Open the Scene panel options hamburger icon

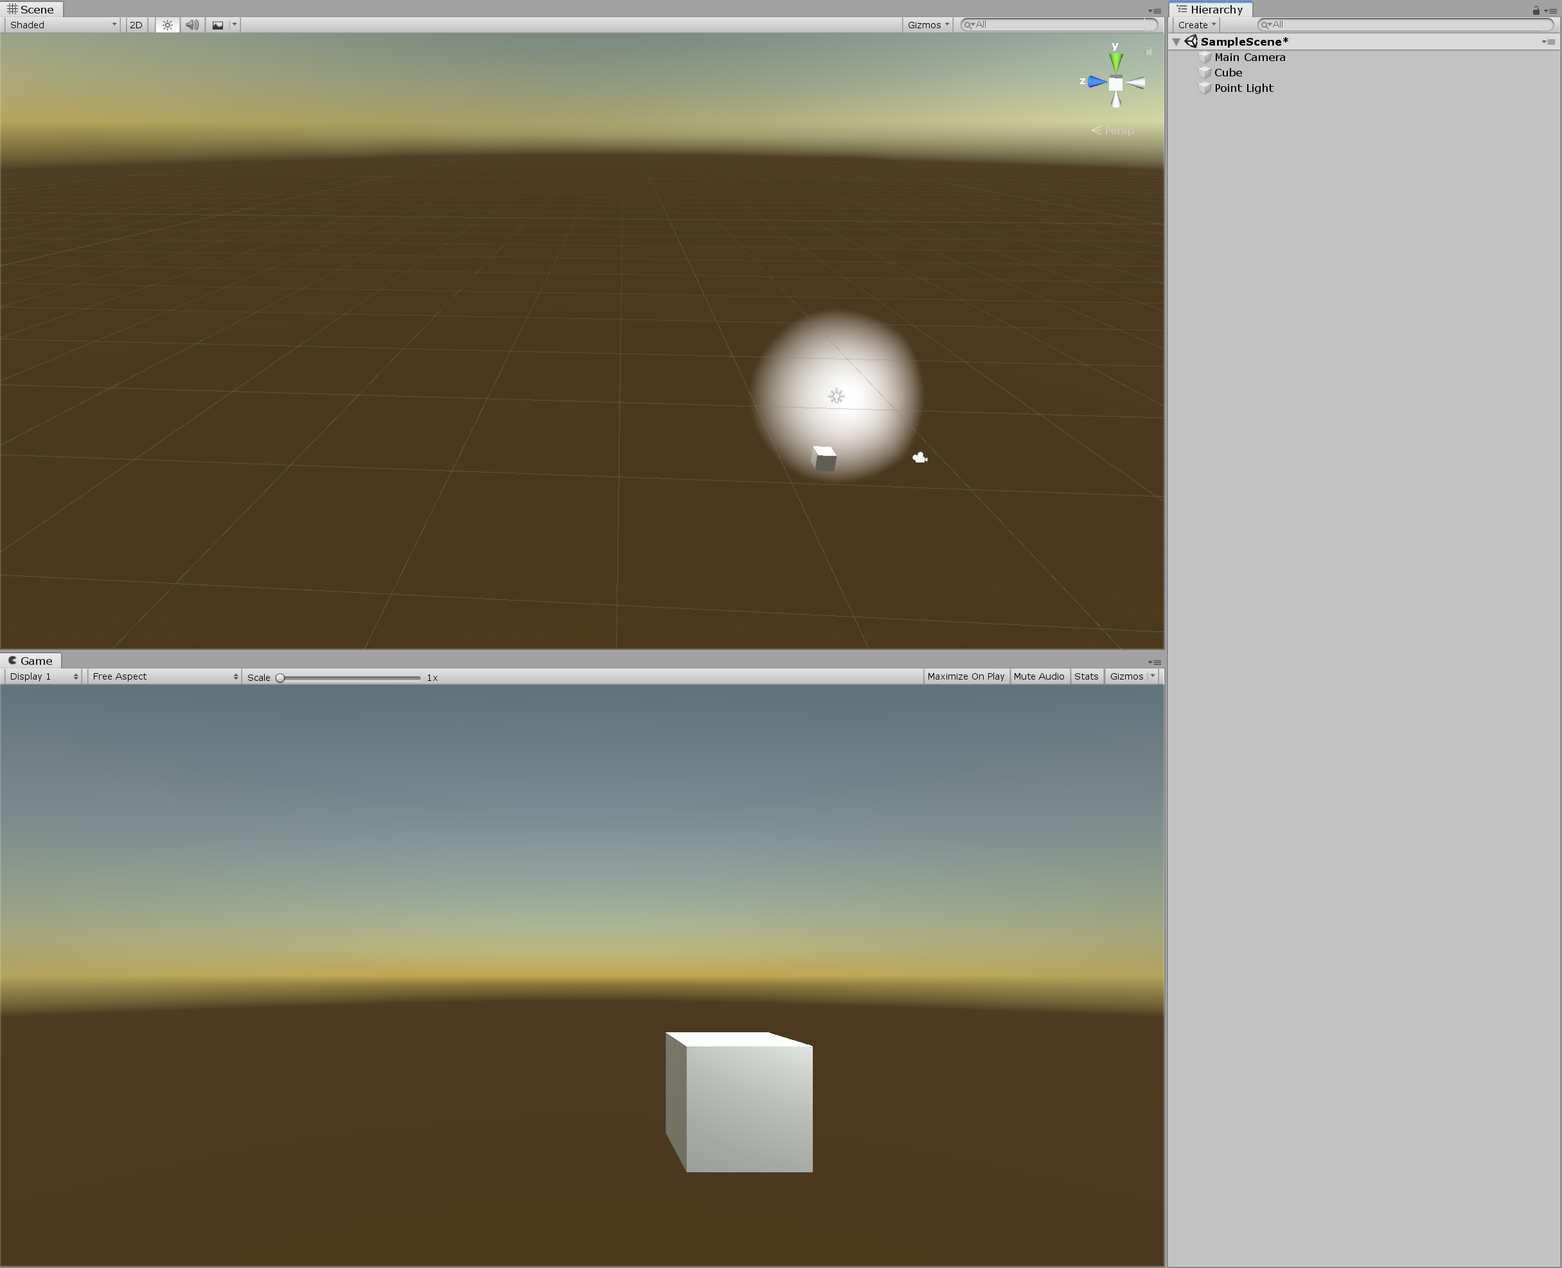point(1157,10)
